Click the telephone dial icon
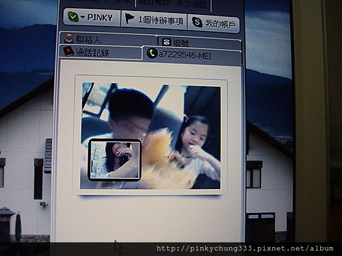The width and height of the screenshot is (342, 256). click(166, 42)
